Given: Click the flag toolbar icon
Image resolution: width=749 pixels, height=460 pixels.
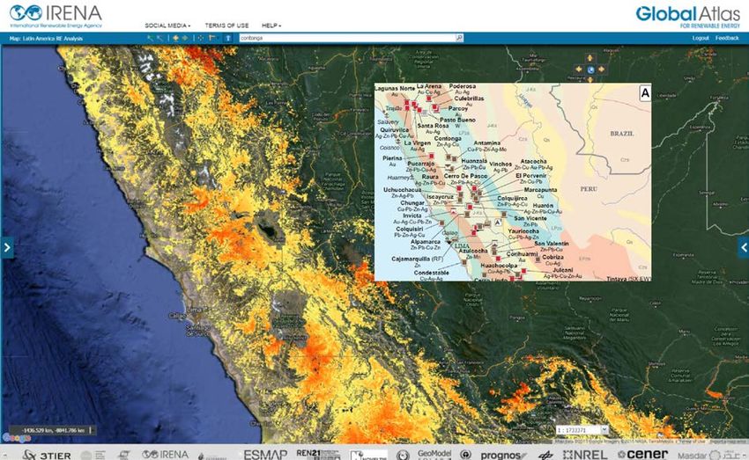Looking at the screenshot, I should [x=213, y=38].
